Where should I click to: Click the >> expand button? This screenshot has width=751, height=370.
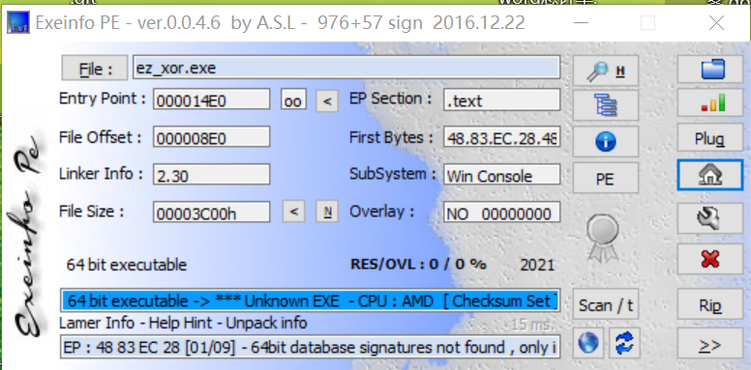tap(710, 344)
